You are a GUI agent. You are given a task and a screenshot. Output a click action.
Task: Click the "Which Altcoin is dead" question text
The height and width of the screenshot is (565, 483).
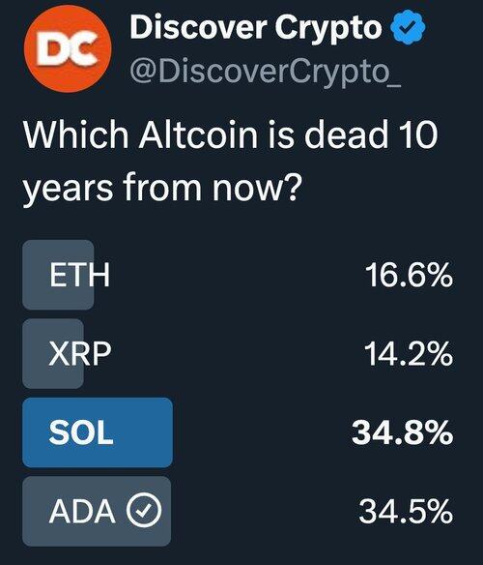tap(206, 134)
